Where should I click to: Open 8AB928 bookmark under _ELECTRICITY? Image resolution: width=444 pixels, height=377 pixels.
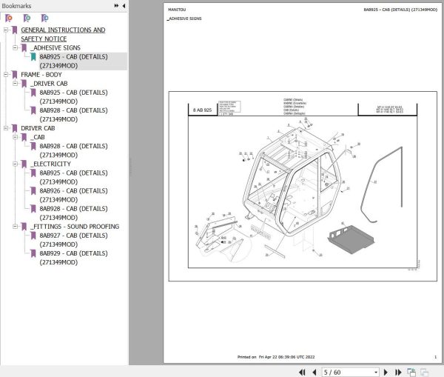(x=73, y=213)
